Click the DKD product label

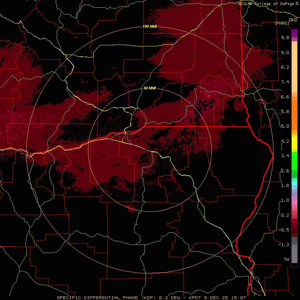(x=293, y=20)
